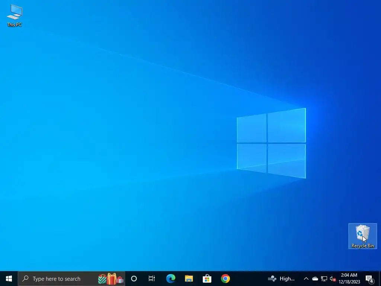Open the Windows Start menu
The height and width of the screenshot is (286, 381).
(9, 279)
